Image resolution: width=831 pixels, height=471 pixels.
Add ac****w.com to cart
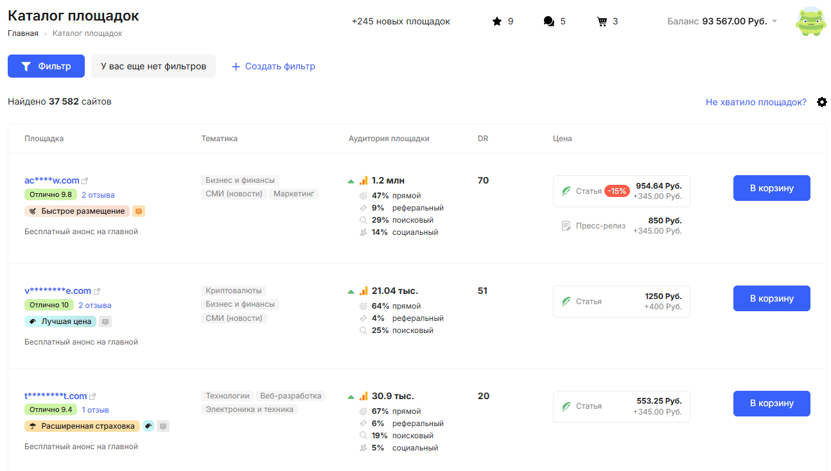[772, 188]
